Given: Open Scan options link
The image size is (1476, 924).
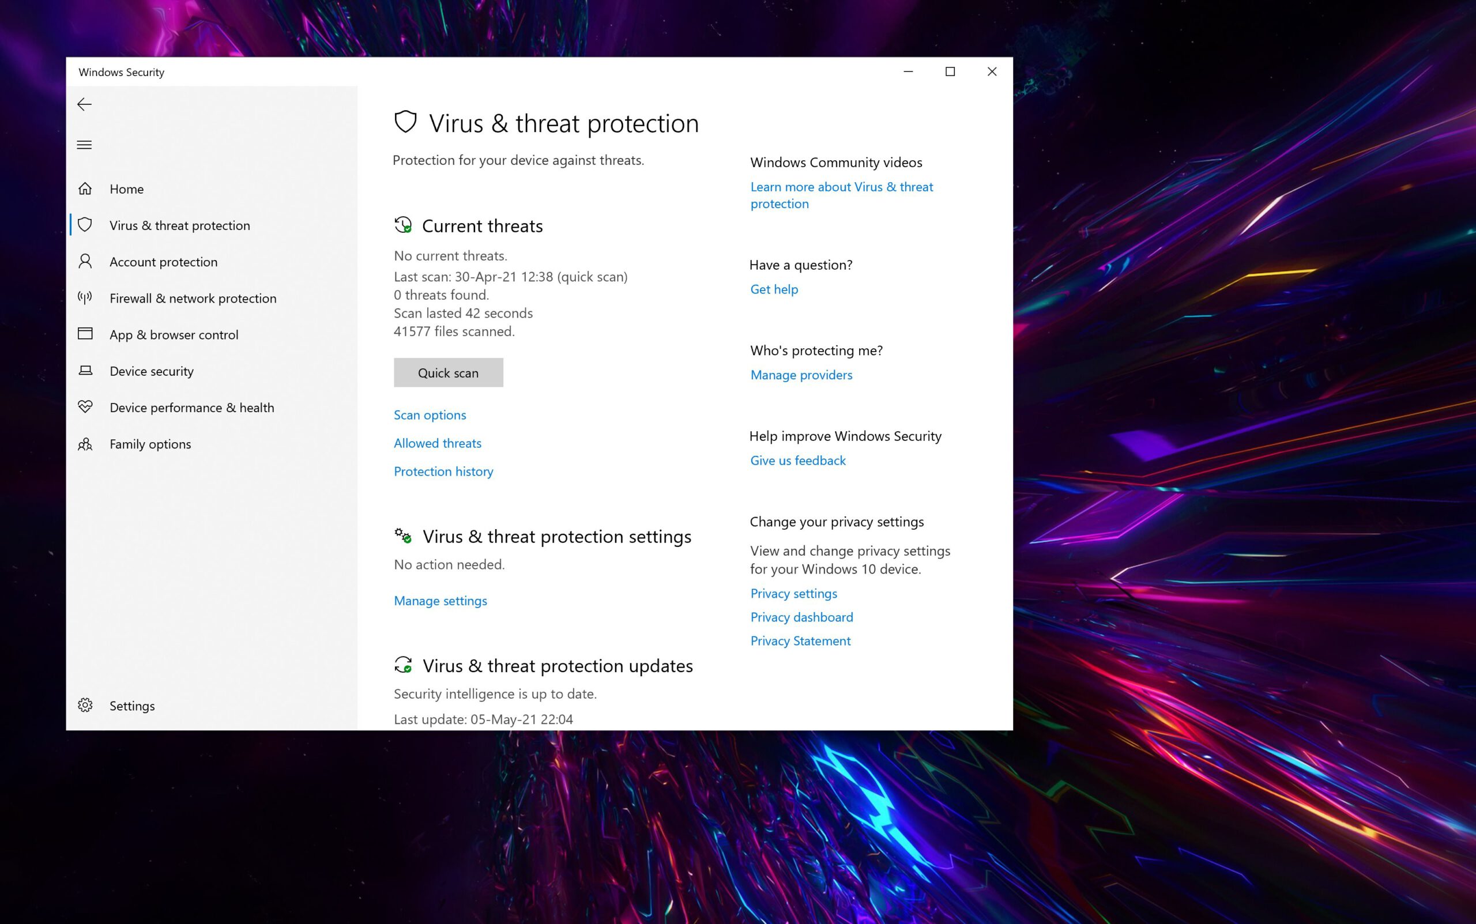Looking at the screenshot, I should (430, 415).
